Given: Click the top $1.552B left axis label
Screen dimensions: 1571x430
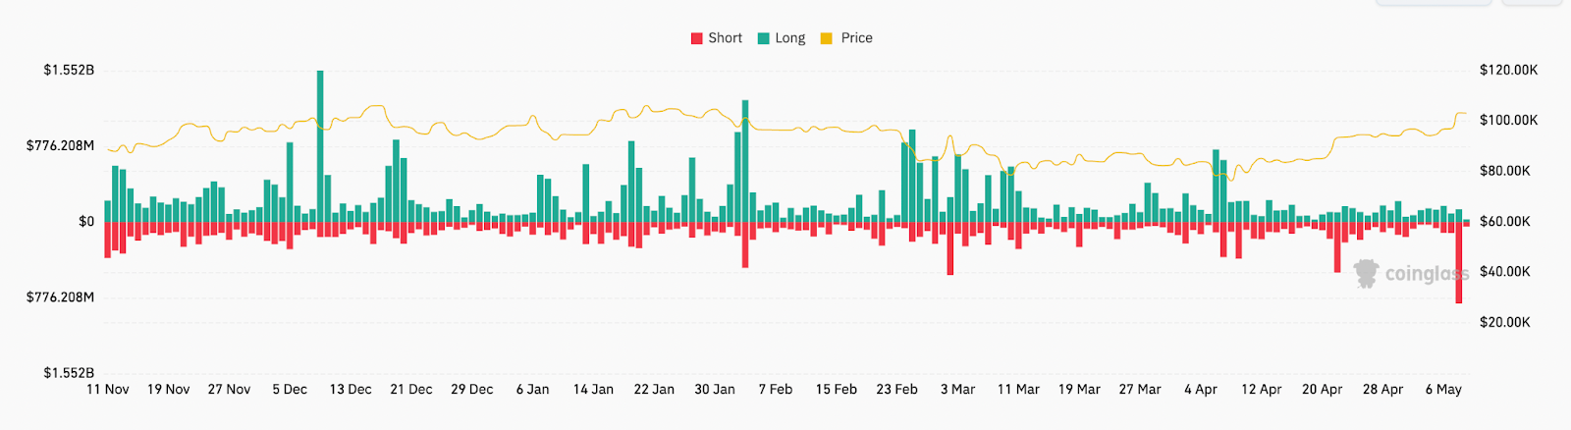Looking at the screenshot, I should pos(69,70).
